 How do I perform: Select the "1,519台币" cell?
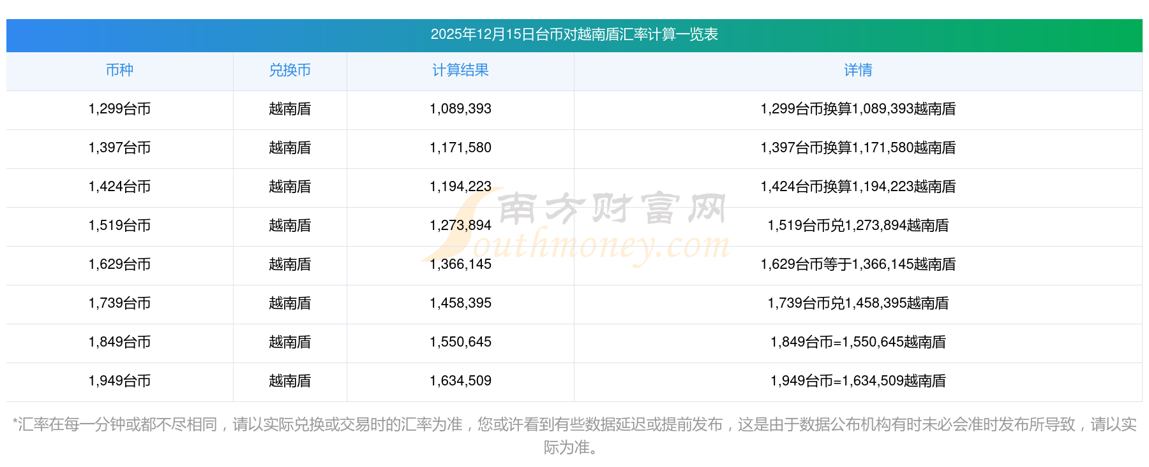(x=119, y=226)
